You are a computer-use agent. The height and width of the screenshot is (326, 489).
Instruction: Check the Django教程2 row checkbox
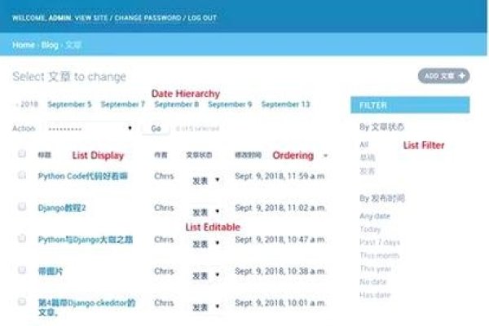tap(22, 207)
